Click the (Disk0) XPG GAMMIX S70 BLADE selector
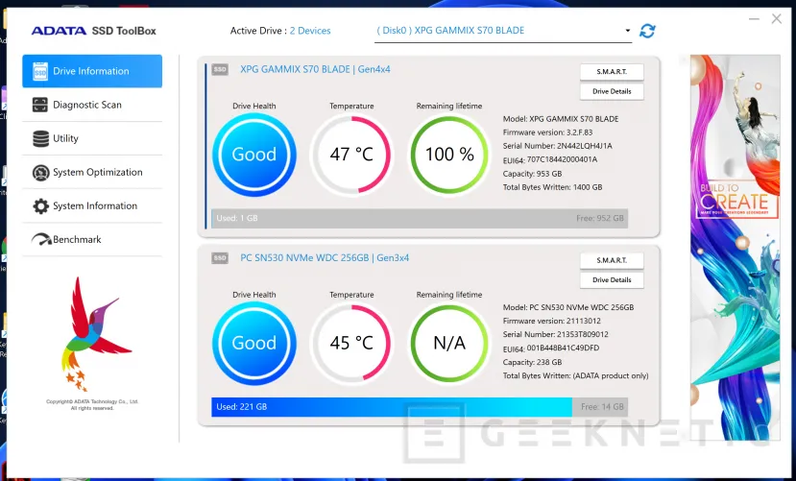The height and width of the screenshot is (481, 796). 502,31
